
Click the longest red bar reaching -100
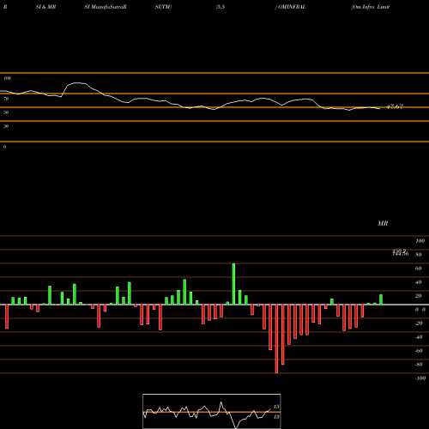tap(276, 339)
